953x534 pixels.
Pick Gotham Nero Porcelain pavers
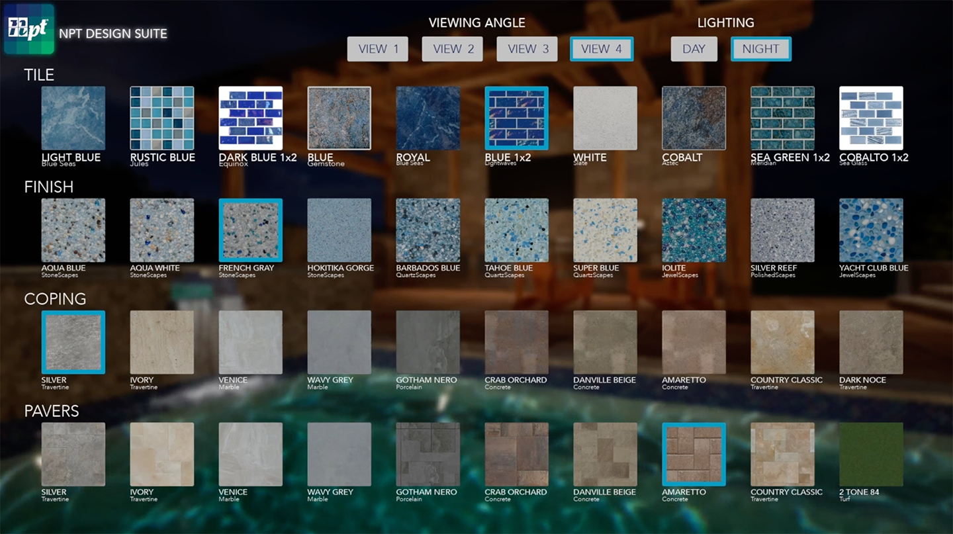[428, 455]
